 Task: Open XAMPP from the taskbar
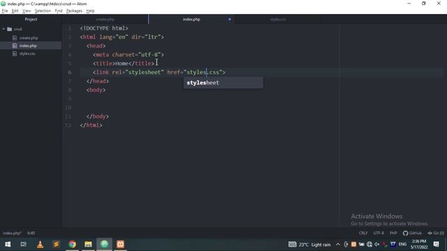click(x=120, y=245)
